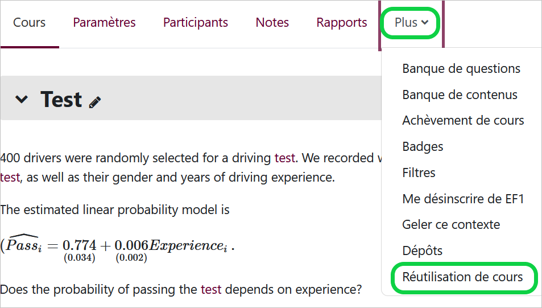Open the Paramètres tab
The image size is (542, 308).
click(x=104, y=23)
